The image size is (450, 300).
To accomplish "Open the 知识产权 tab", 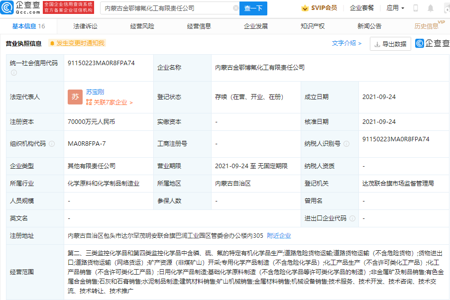I will point(313,26).
